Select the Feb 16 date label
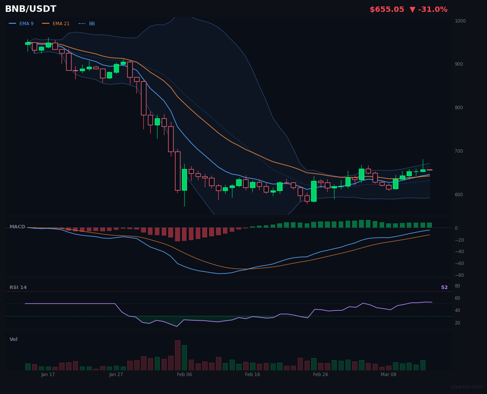Viewport: 487px width, 394px height. 252,375
